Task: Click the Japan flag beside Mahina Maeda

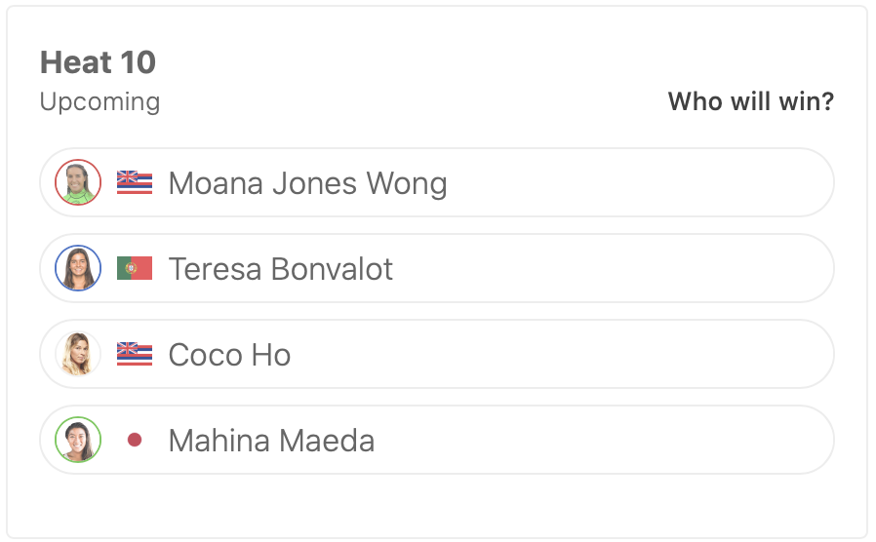Action: click(x=135, y=440)
